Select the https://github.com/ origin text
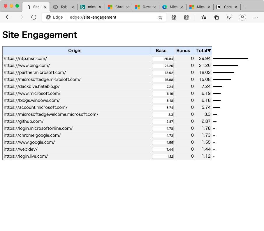This screenshot has width=264, height=231. click(x=24, y=121)
